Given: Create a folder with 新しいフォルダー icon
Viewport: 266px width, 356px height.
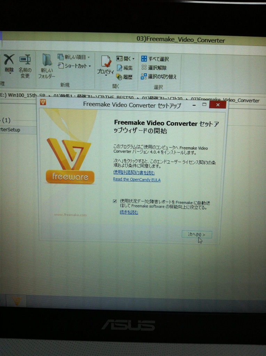Looking at the screenshot, I should point(47,60).
